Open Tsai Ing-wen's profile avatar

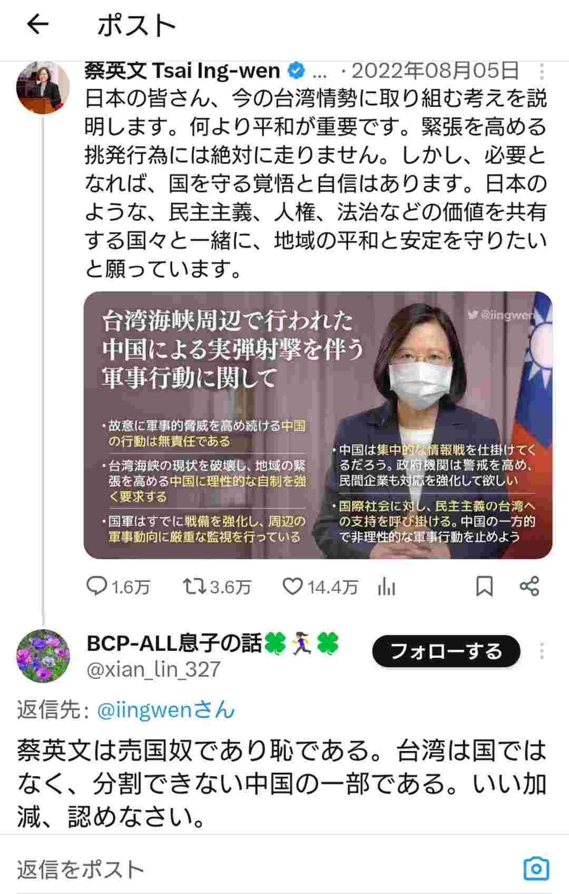tap(43, 87)
